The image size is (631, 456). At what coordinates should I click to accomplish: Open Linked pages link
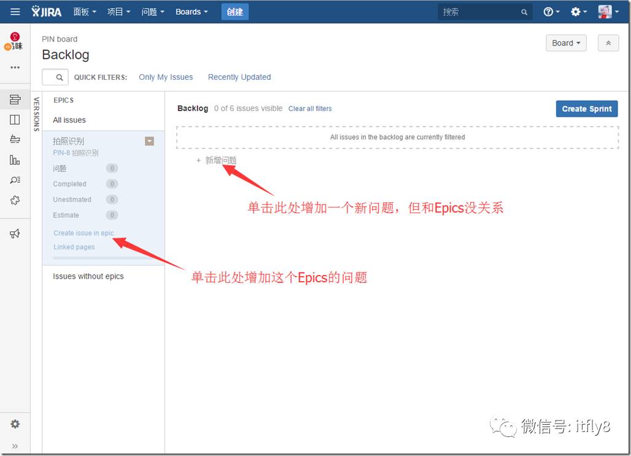click(x=74, y=247)
